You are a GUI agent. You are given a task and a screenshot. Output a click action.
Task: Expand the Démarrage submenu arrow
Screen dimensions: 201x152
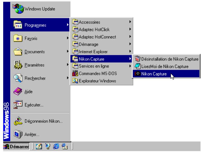(130, 44)
